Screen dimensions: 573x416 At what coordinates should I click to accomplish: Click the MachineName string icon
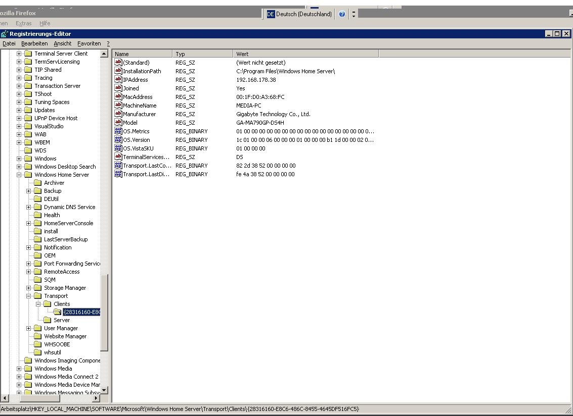coord(118,105)
